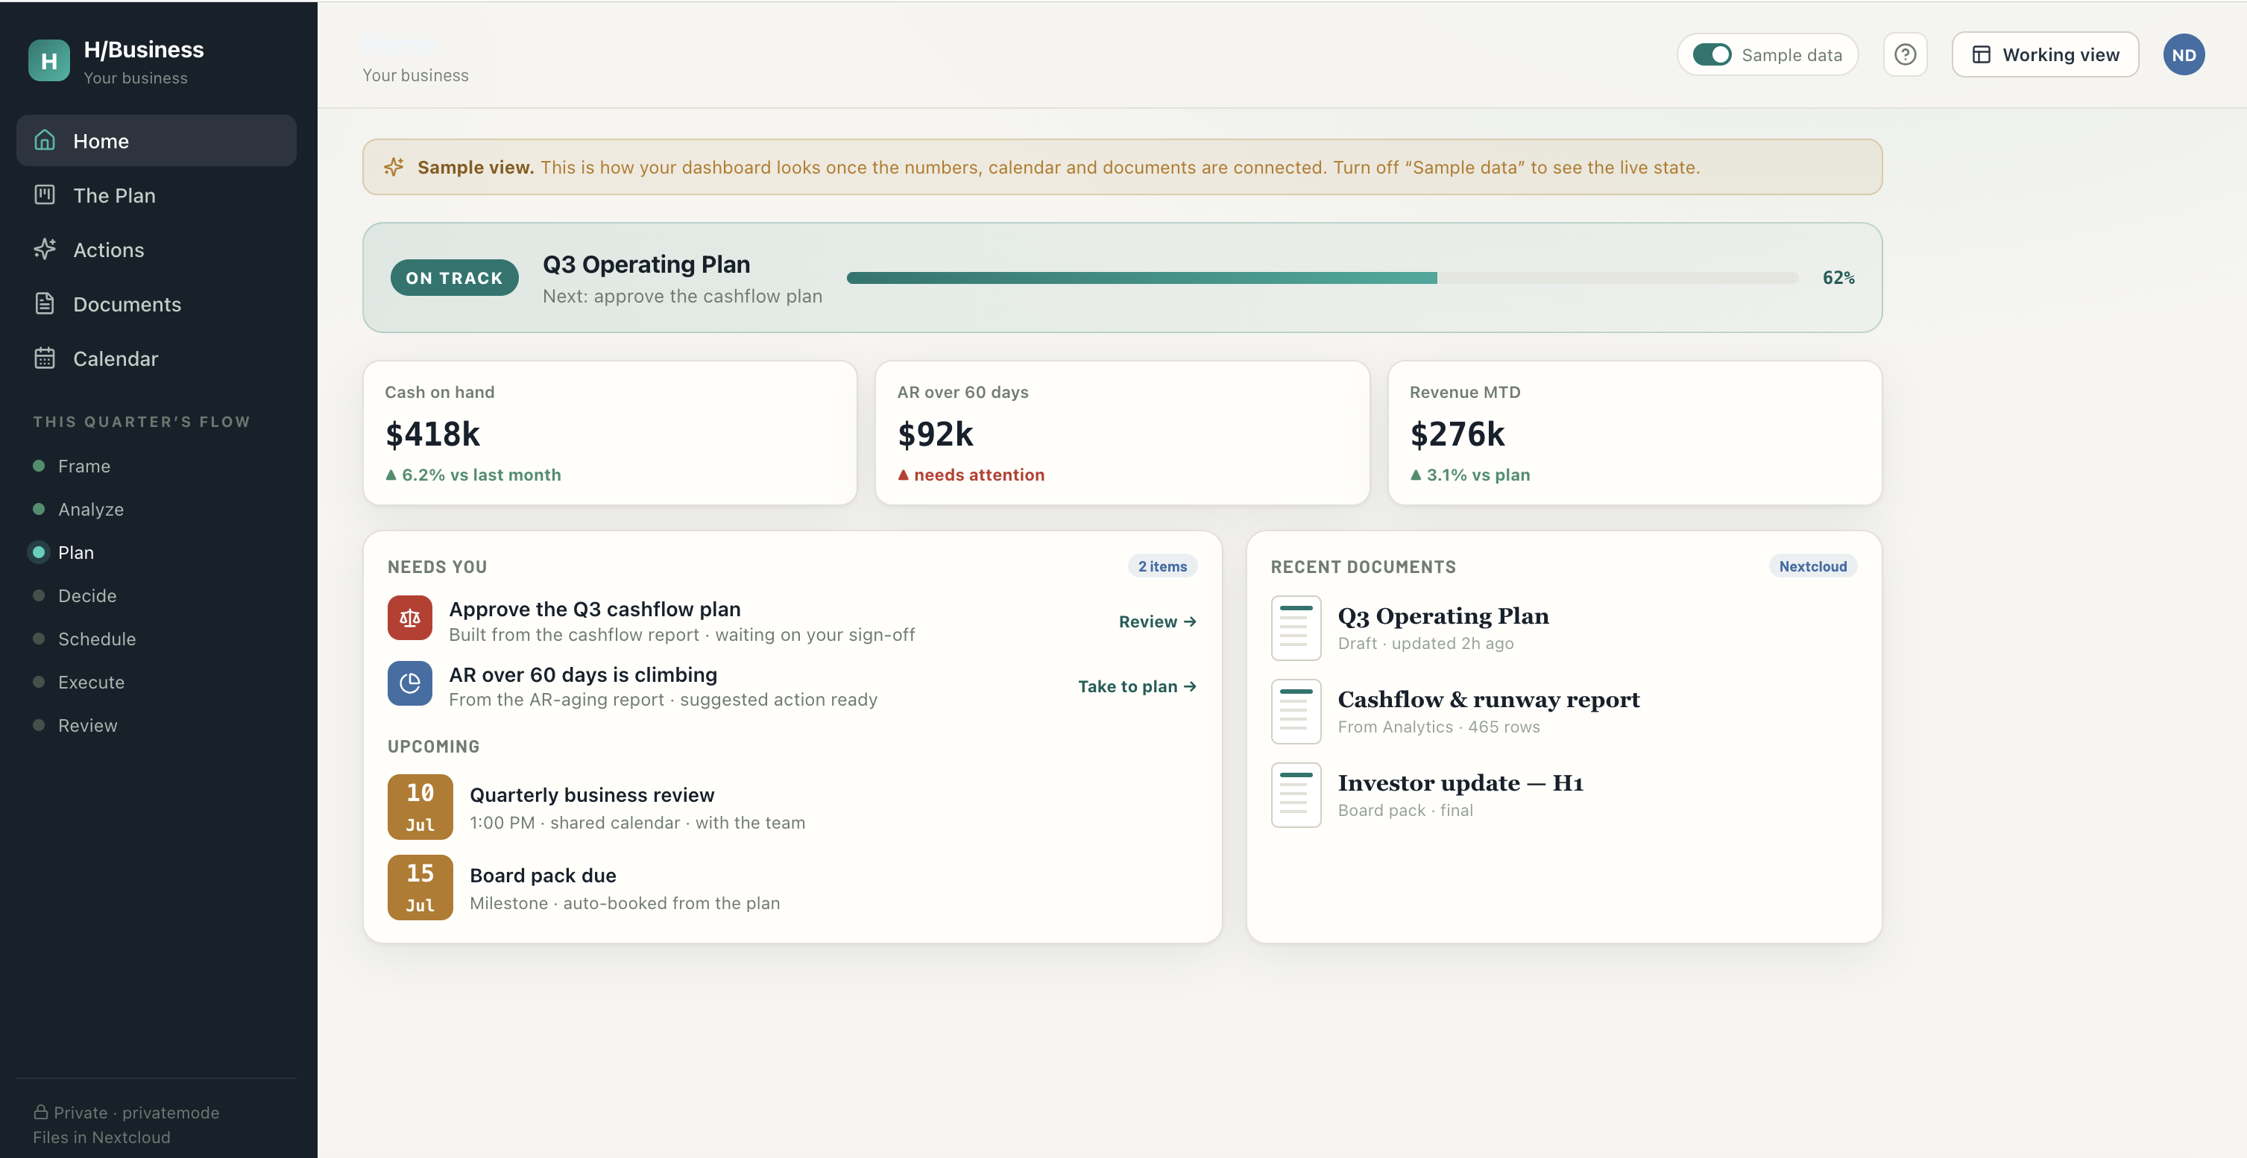Click the layout icon in Working view button
The height and width of the screenshot is (1158, 2247).
coord(1981,55)
